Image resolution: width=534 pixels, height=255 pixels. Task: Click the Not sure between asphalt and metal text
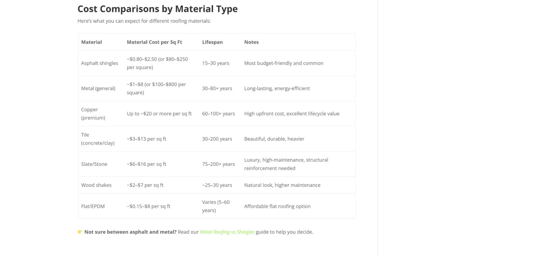130,232
